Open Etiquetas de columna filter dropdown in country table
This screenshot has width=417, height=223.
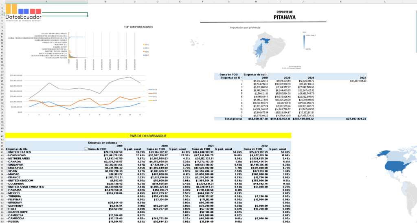click(x=121, y=143)
